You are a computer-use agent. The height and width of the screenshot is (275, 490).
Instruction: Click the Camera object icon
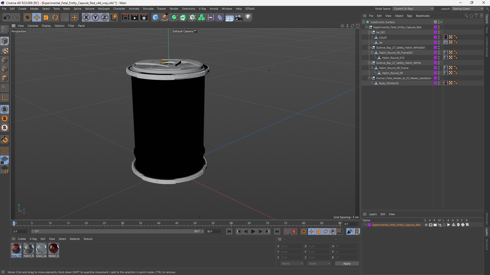pos(239,17)
